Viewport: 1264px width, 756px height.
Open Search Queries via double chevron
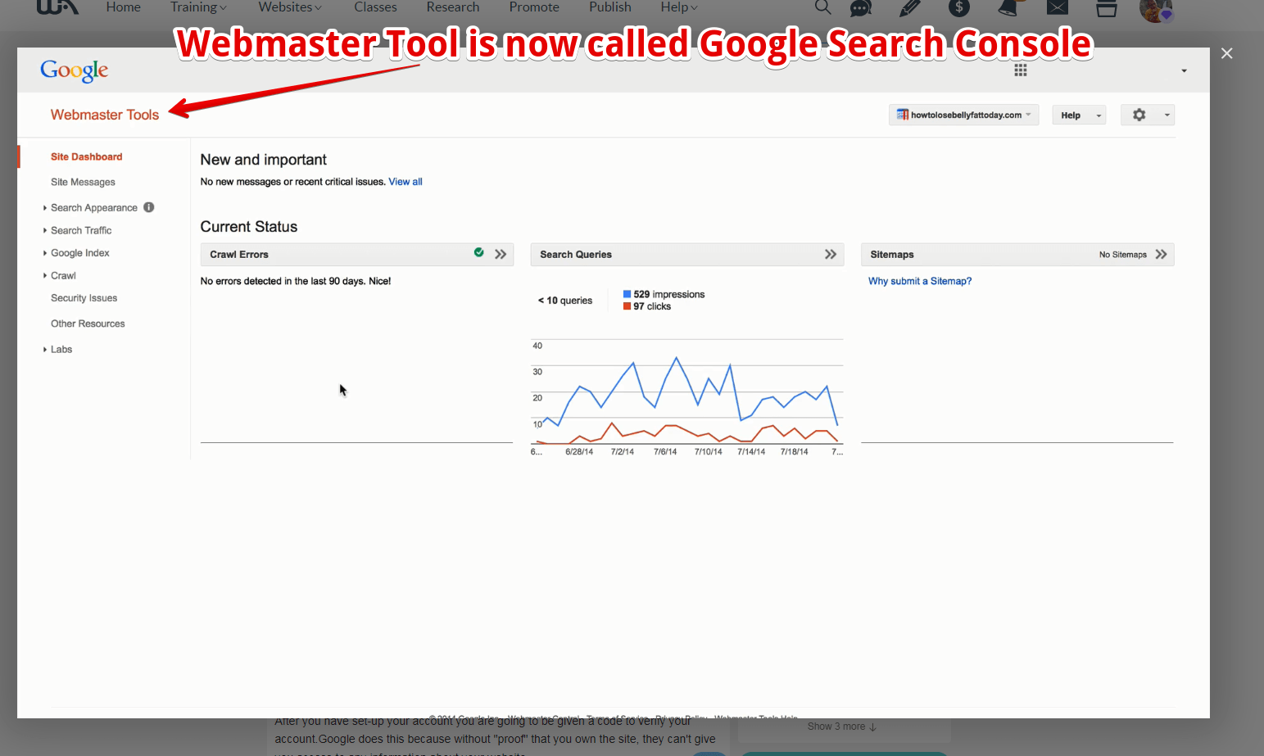(x=831, y=255)
